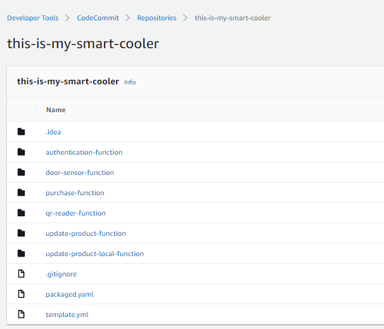
Task: Open the authentication-function folder link
Action: tap(84, 152)
